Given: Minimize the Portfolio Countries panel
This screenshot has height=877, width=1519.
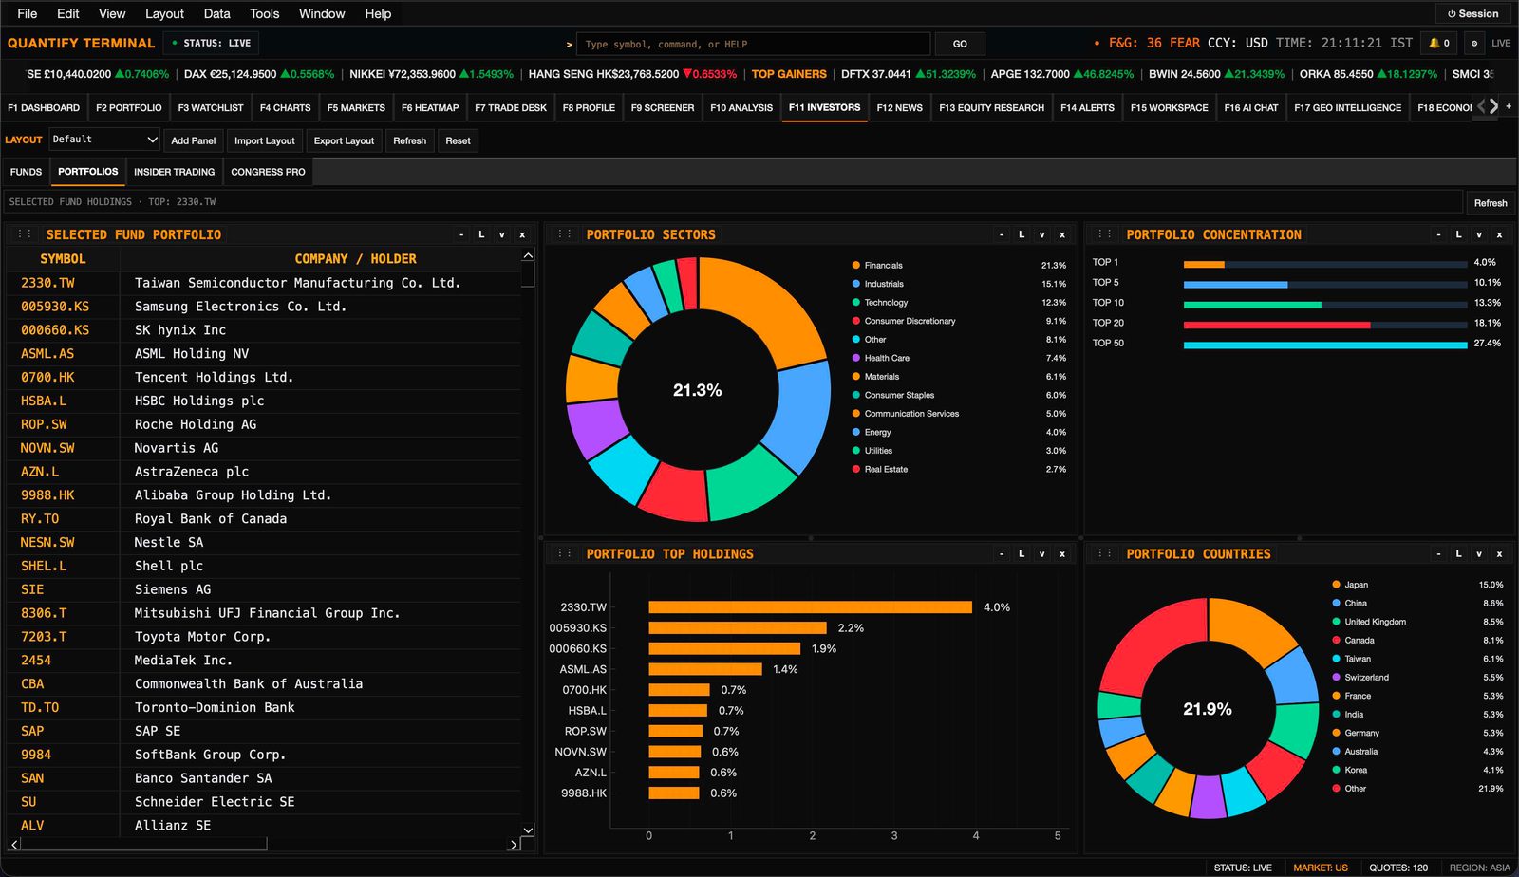Looking at the screenshot, I should pos(1439,553).
